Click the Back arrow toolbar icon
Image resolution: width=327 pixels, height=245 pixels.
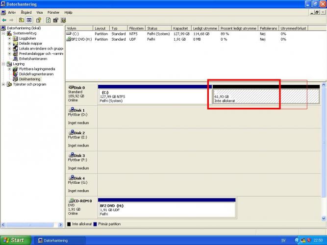[4, 20]
